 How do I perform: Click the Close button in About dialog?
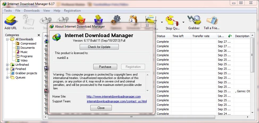coord(101,108)
